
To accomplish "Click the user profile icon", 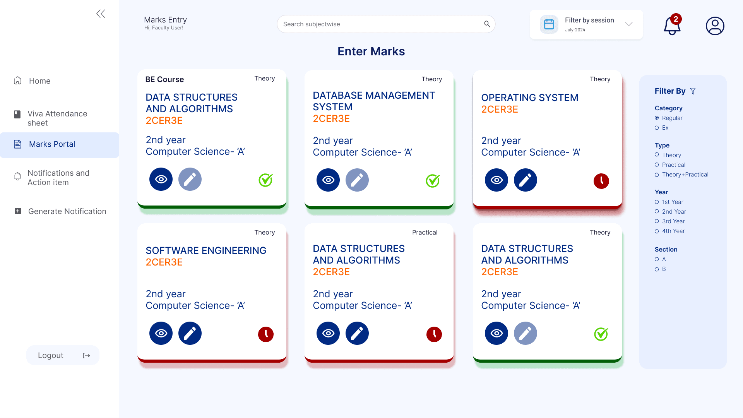I will click(715, 26).
